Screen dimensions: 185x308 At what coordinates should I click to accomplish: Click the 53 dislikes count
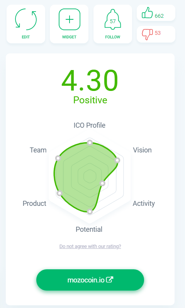click(x=158, y=33)
